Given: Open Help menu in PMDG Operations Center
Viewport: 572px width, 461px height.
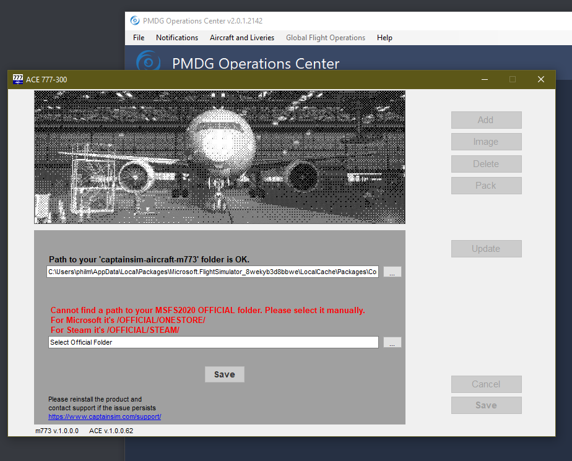Looking at the screenshot, I should pos(384,38).
